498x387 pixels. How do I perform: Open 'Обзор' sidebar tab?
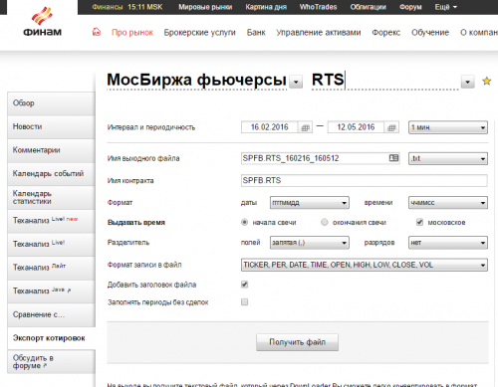51,103
